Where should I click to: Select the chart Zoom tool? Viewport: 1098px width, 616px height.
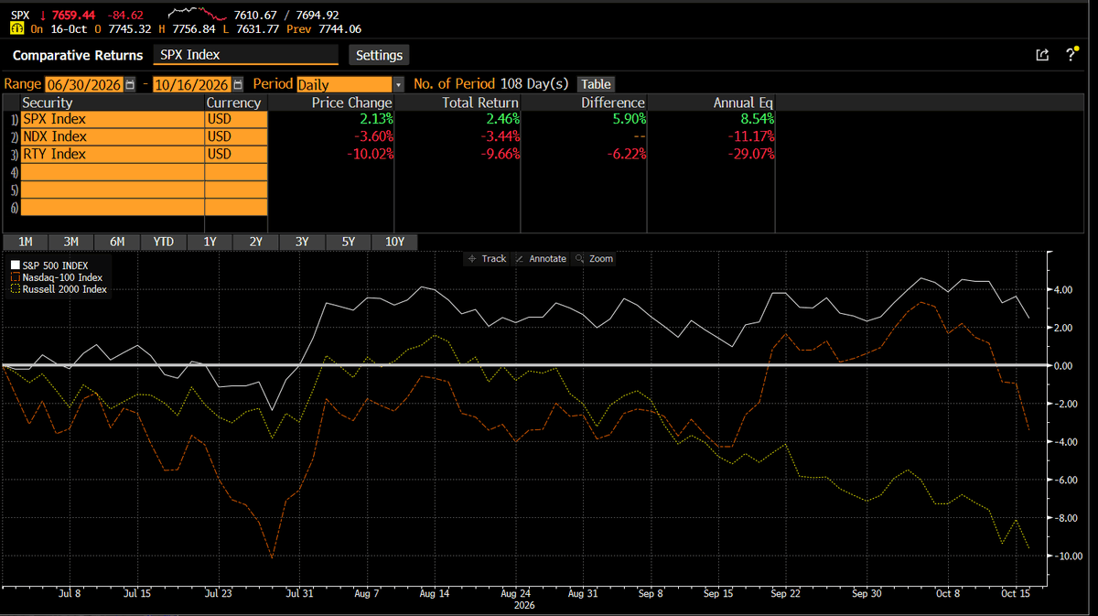coord(595,259)
